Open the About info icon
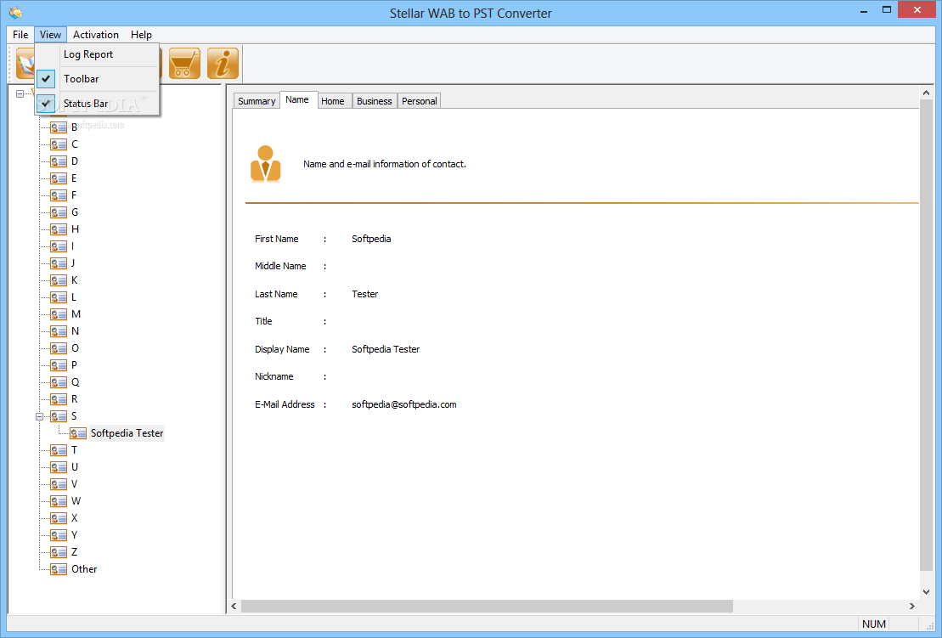Image resolution: width=942 pixels, height=638 pixels. 223,63
